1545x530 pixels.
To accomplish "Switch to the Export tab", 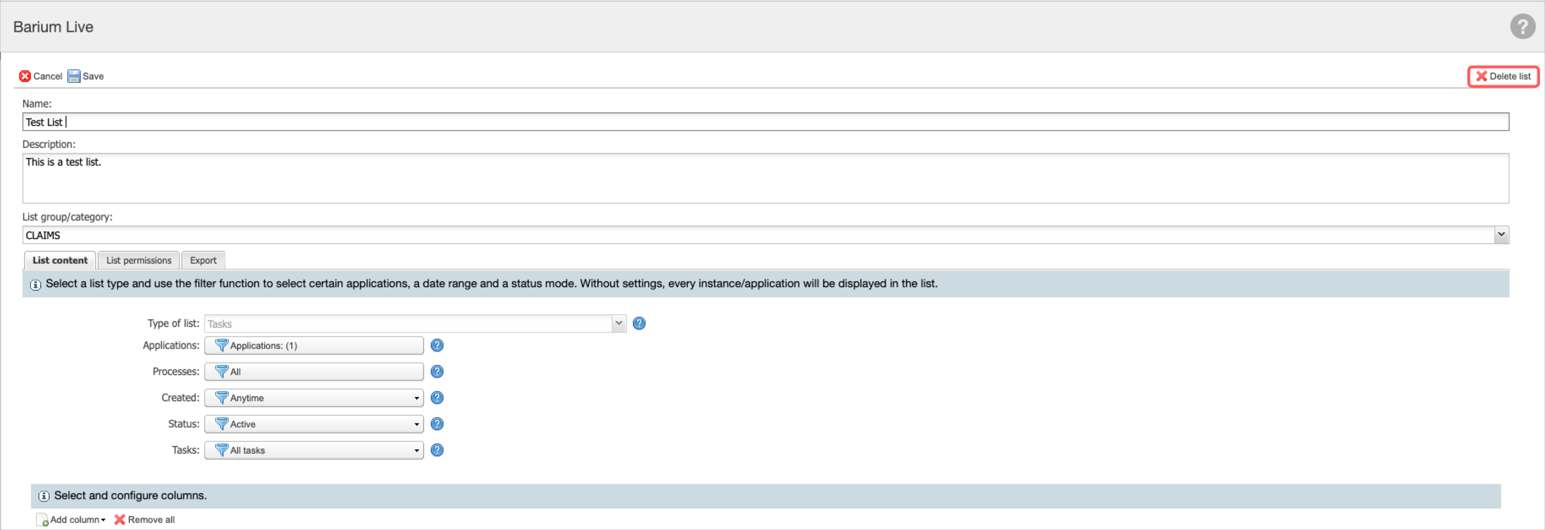I will click(203, 260).
